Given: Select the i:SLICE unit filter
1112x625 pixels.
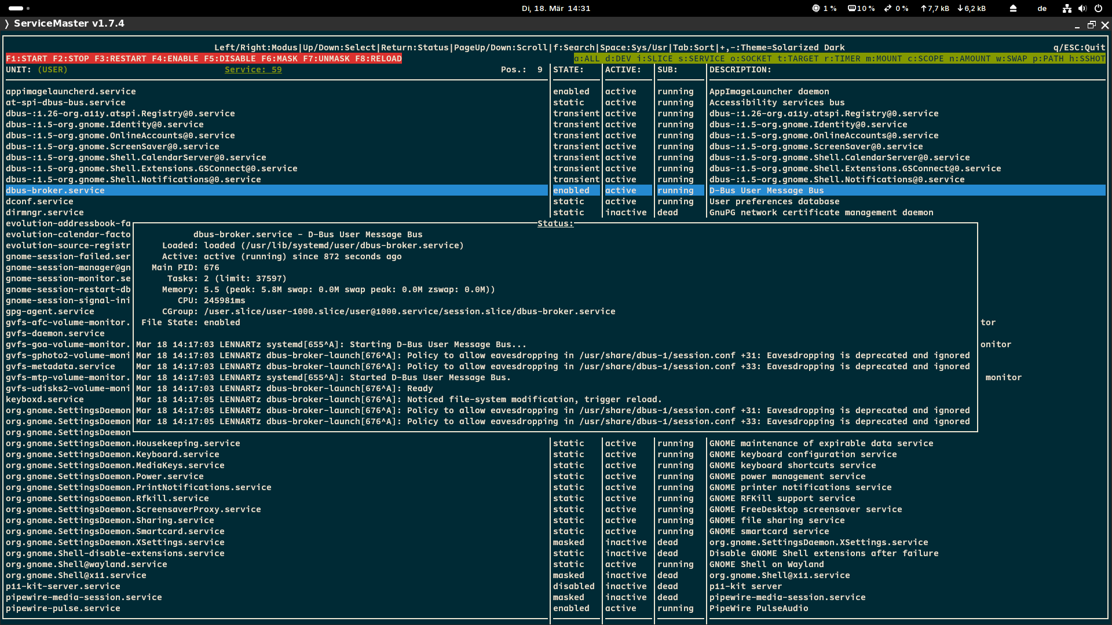Looking at the screenshot, I should click(654, 58).
